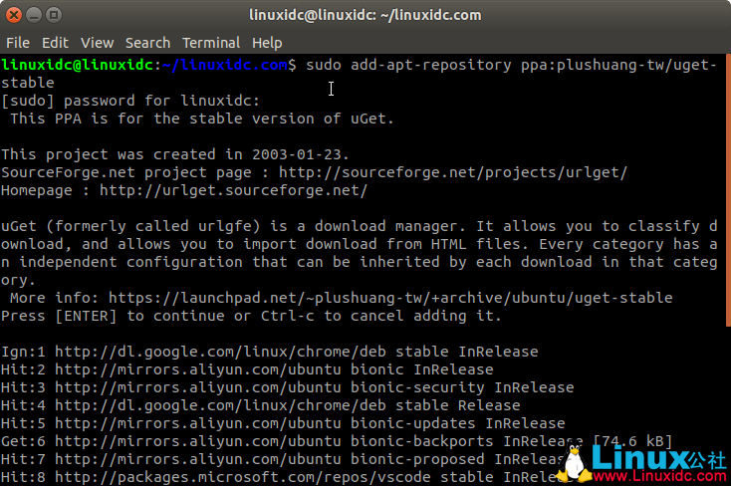
Task: Click the sourceforge.net/projects/urlget URL
Action: coord(453,172)
